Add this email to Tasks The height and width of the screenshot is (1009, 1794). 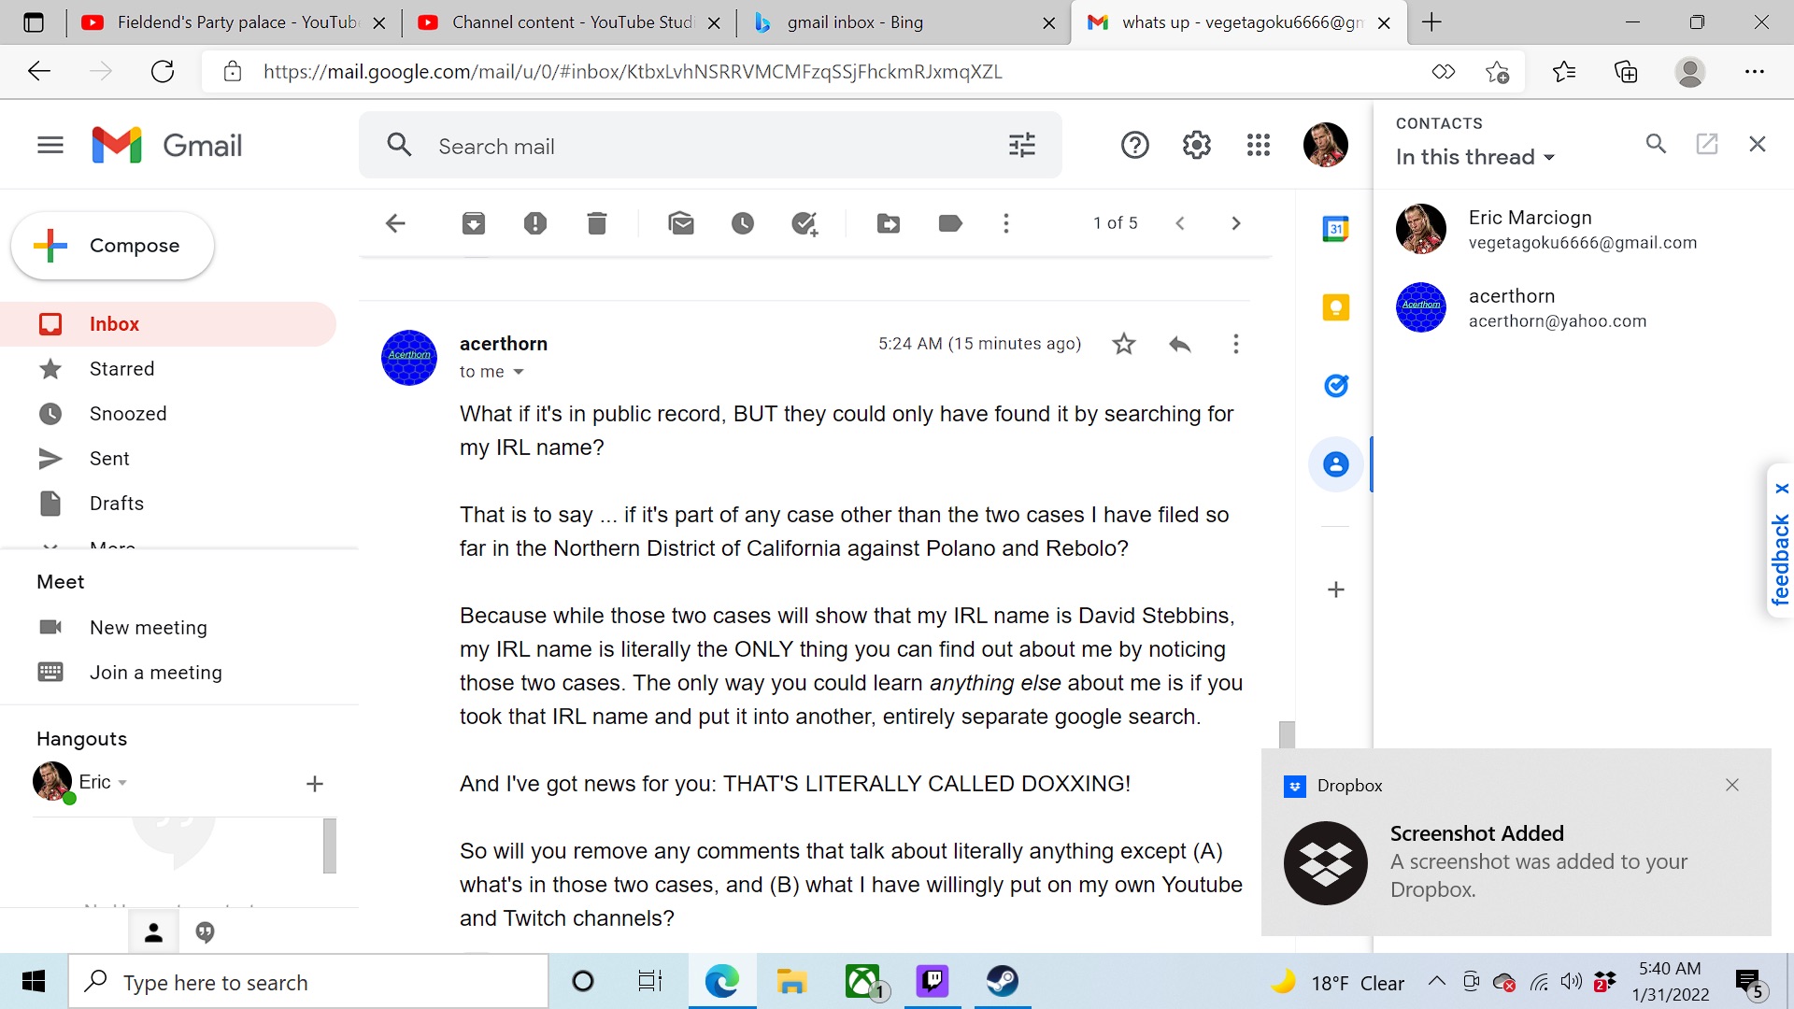pos(804,223)
